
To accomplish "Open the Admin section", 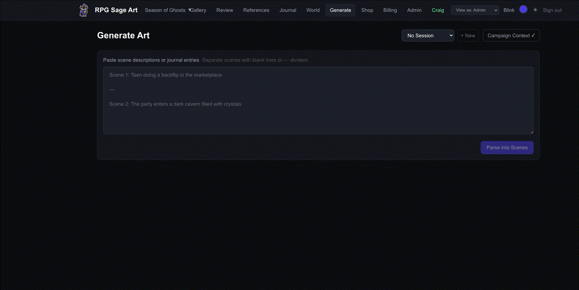I will click(414, 10).
